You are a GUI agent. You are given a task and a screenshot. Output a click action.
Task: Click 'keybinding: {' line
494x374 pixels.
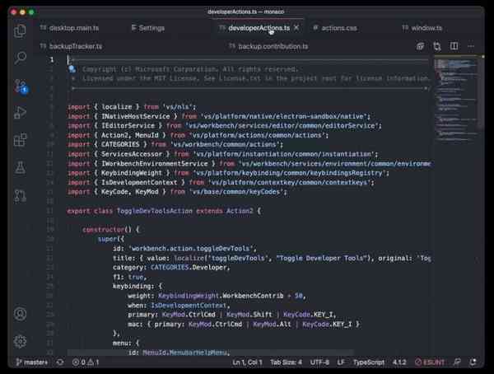(x=137, y=287)
